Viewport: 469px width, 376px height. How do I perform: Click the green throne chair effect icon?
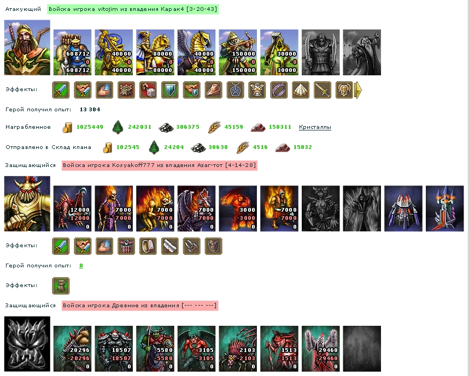click(x=61, y=286)
